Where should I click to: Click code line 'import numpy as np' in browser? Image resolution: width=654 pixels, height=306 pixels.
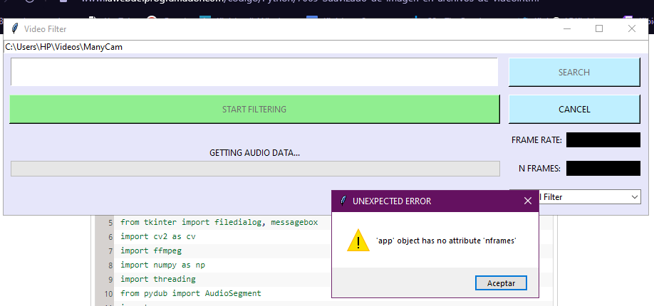pyautogui.click(x=162, y=265)
